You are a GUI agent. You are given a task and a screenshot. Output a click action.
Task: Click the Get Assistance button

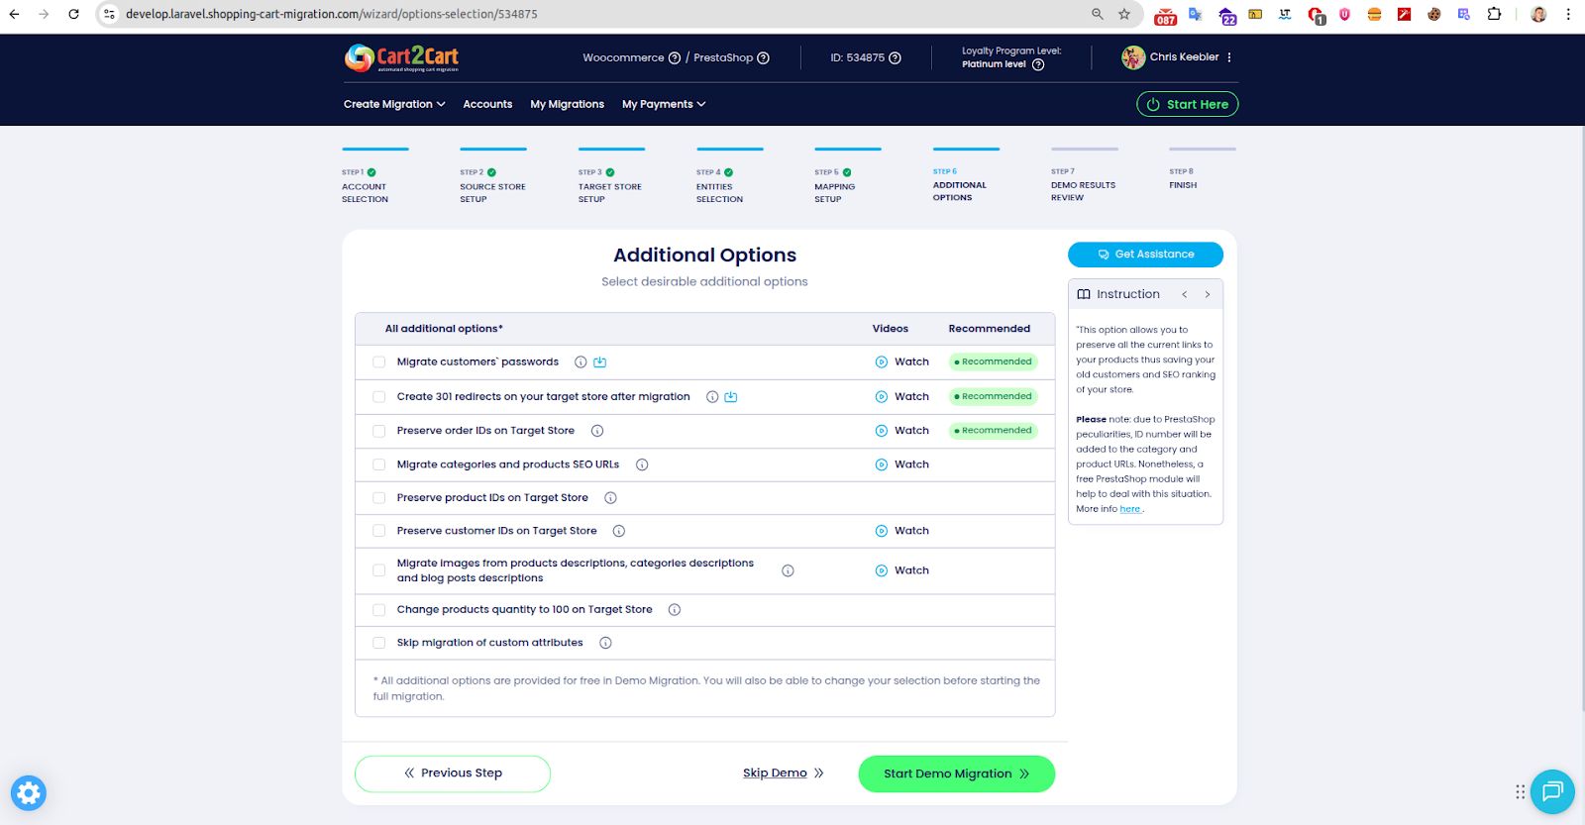tap(1145, 255)
